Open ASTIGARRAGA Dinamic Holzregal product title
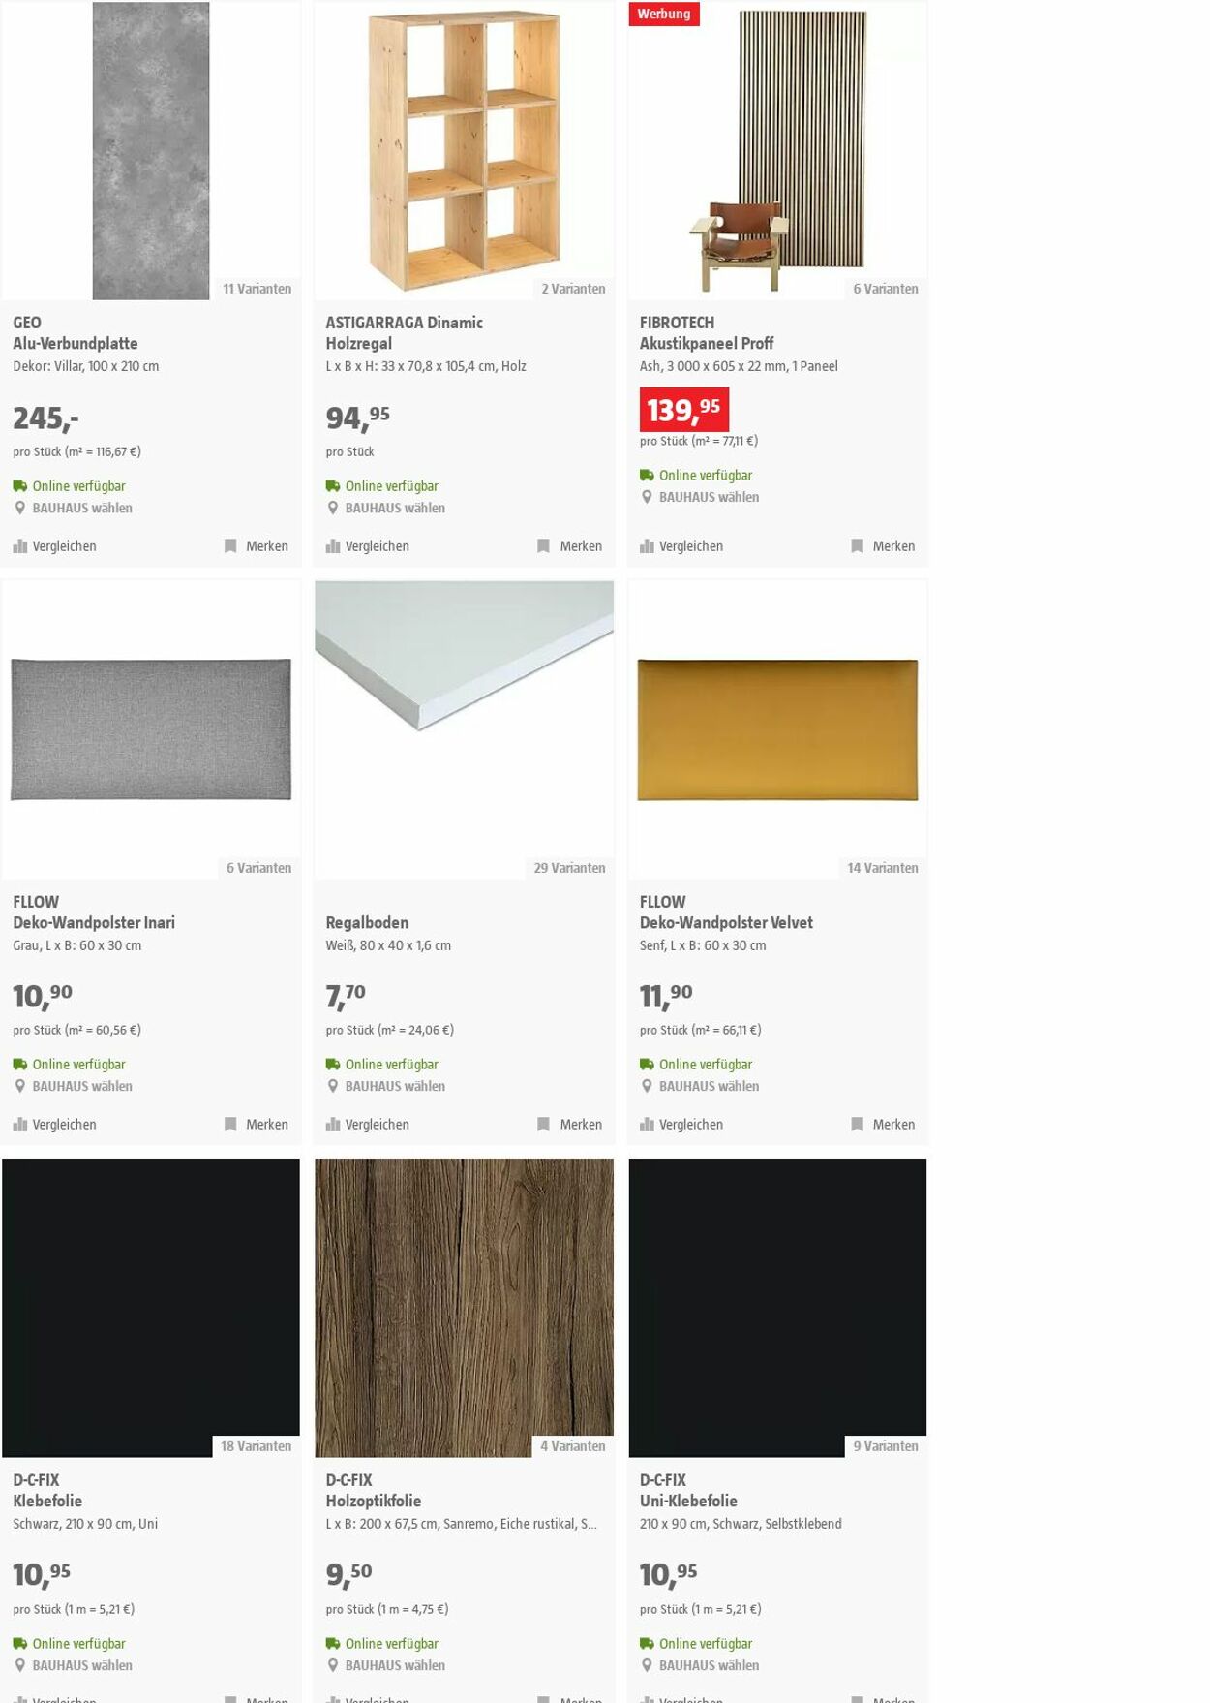1210x1703 pixels. [405, 333]
